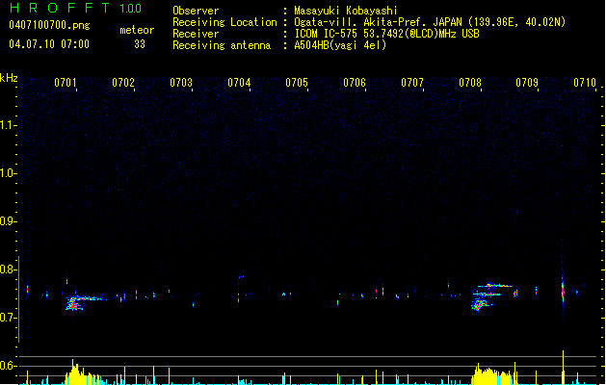Select the ICOM IC-575 53.7492 MHz USB text

point(387,34)
